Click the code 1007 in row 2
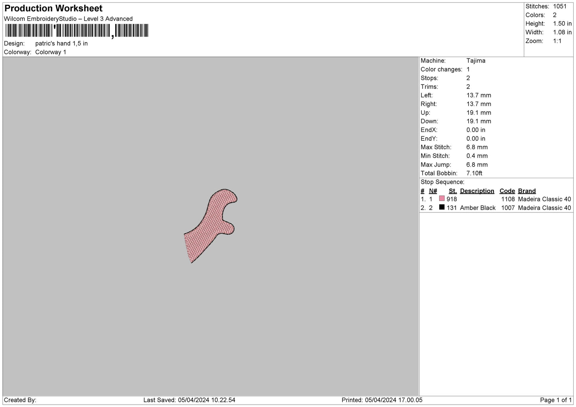Screen dimensions: 576x407 pos(508,208)
